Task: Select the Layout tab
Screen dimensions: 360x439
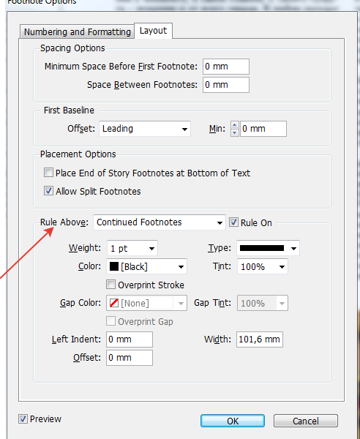Action: tap(153, 31)
